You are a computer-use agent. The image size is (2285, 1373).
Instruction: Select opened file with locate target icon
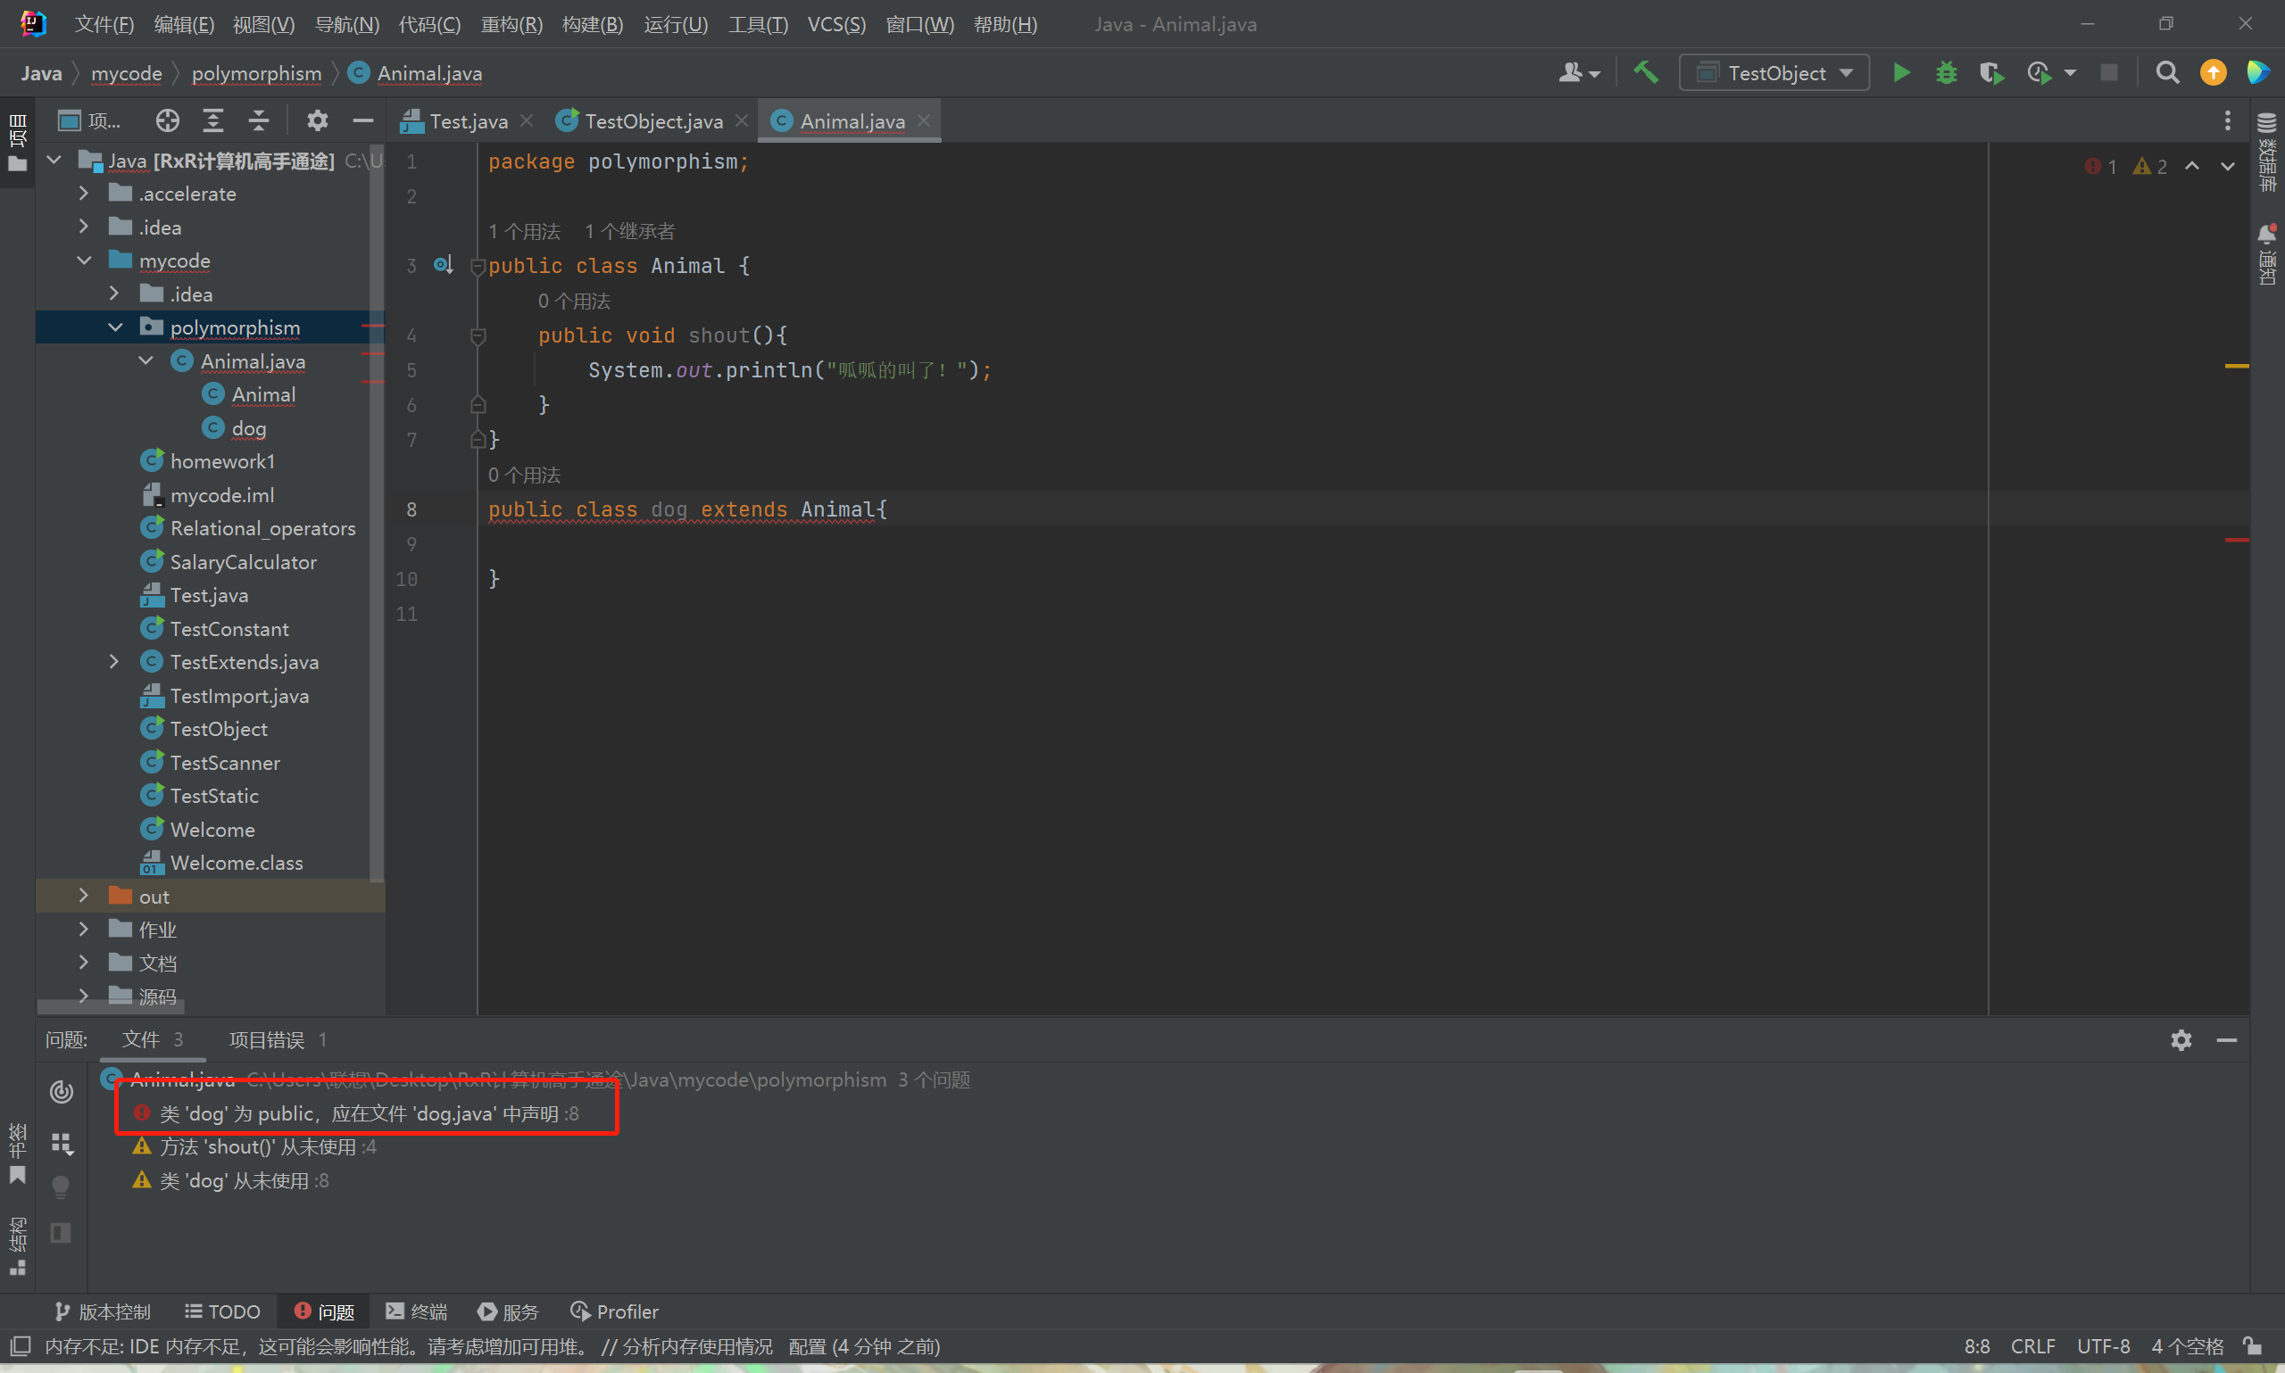[x=168, y=120]
